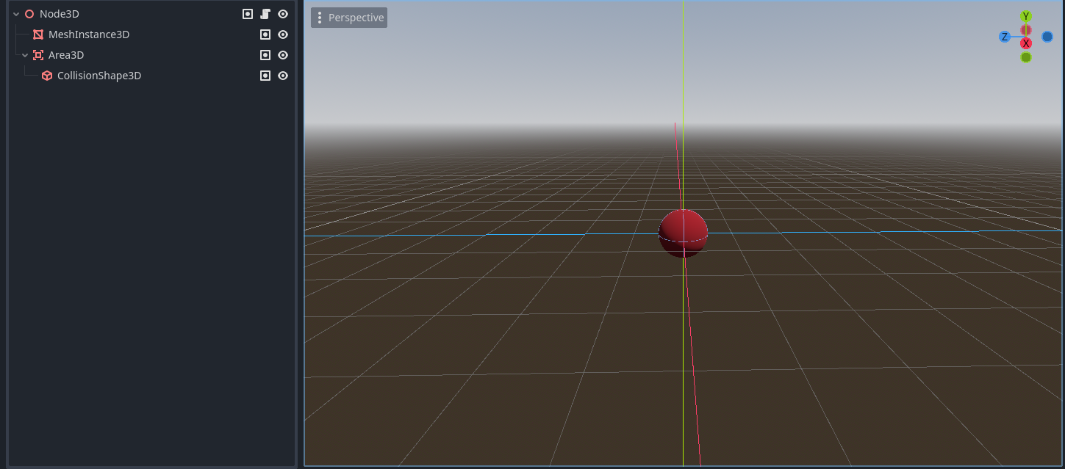Image resolution: width=1065 pixels, height=469 pixels.
Task: Toggle group selection icon on MeshInstance3D row
Action: click(265, 34)
